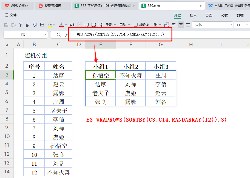The height and width of the screenshot is (178, 250).
Task: Click the zoom magnifier in formula bar
Action: tap(59, 35)
